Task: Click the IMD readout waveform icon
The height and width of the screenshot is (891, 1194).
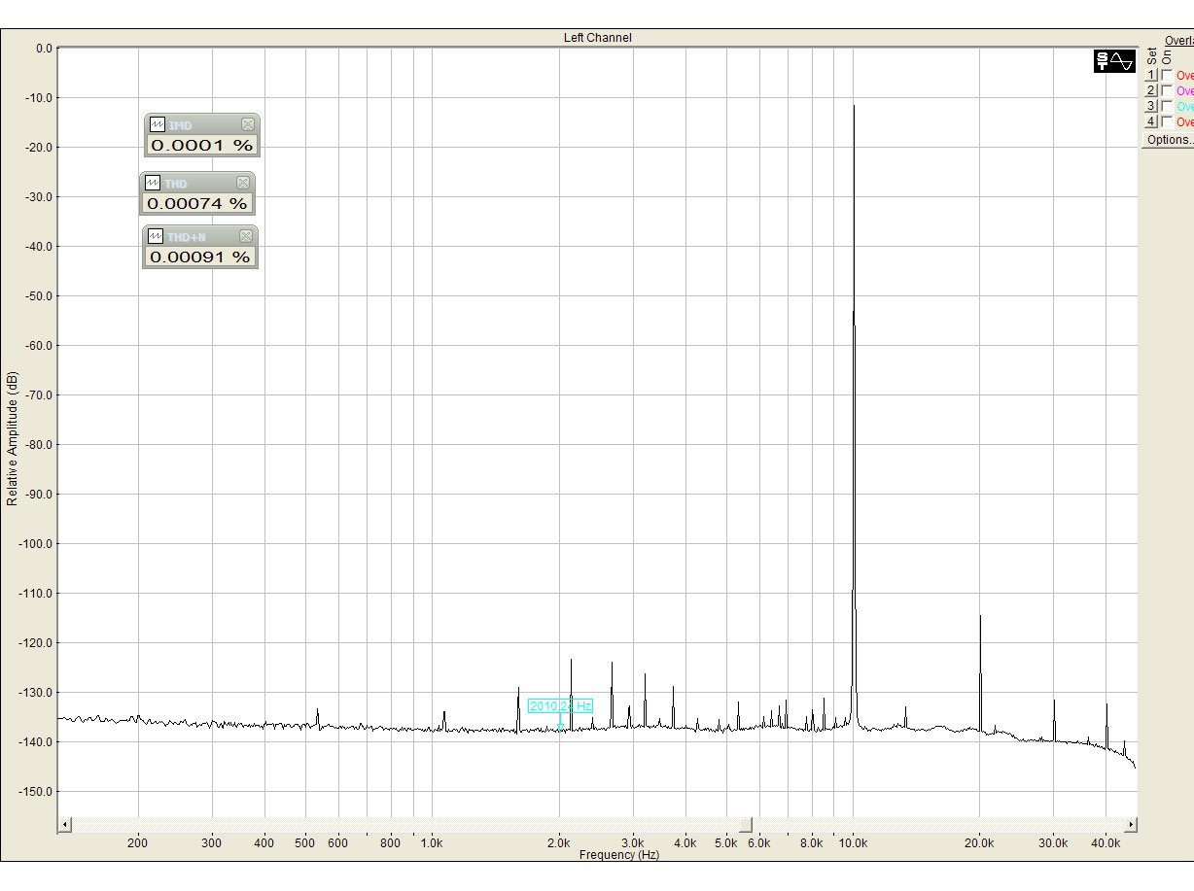Action: tap(158, 124)
